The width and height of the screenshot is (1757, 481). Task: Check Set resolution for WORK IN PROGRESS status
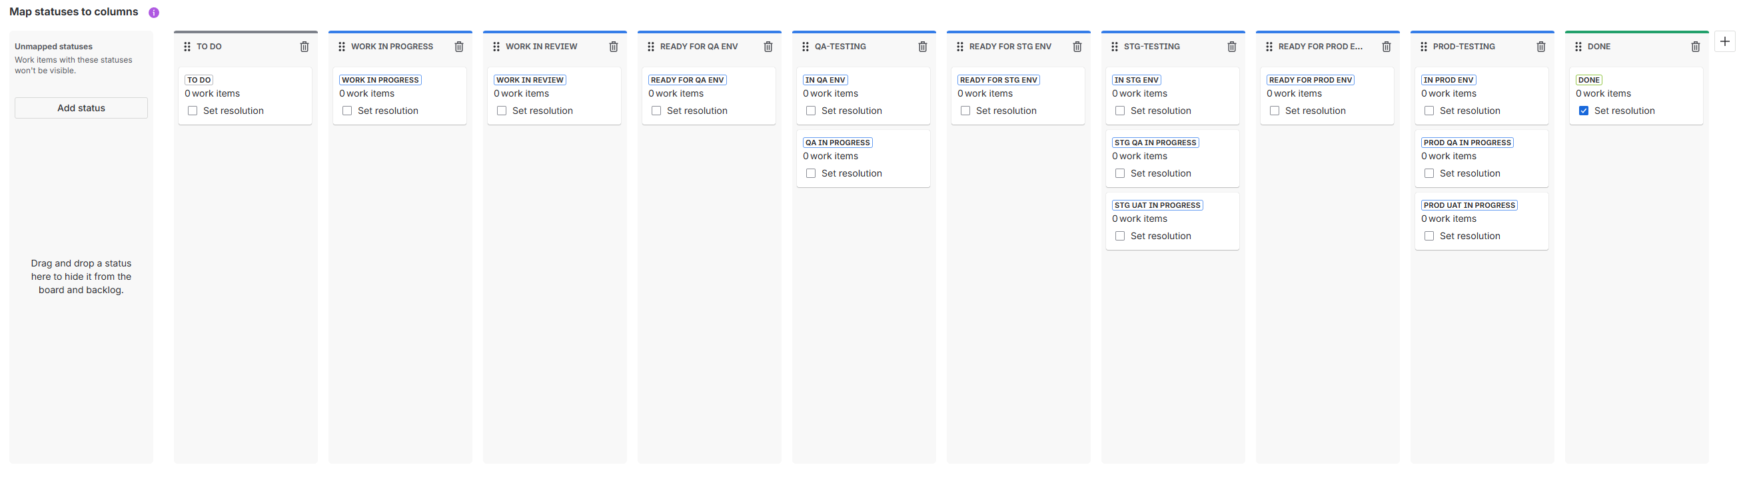click(347, 111)
